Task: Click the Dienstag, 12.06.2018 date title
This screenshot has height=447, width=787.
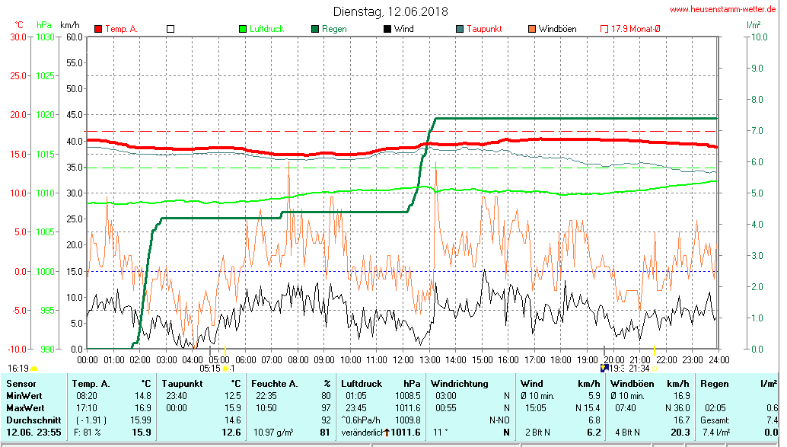Action: (390, 11)
